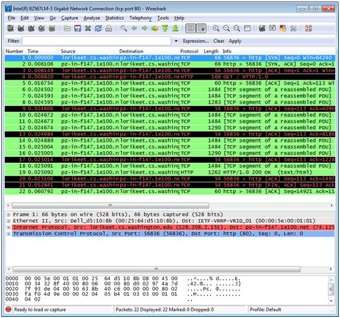Restart the live capture icon
This screenshot has width=340, height=318.
[52, 28]
